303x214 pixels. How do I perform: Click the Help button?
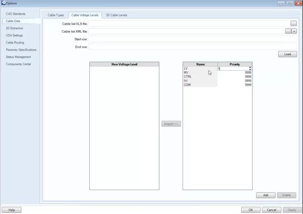pyautogui.click(x=12, y=210)
